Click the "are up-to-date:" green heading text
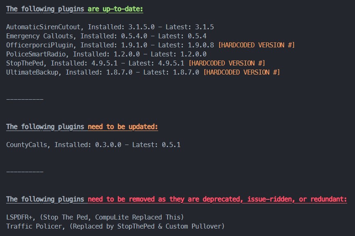 [115, 9]
